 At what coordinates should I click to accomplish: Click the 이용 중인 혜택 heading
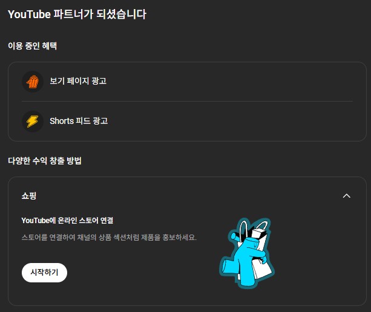[x=33, y=46]
